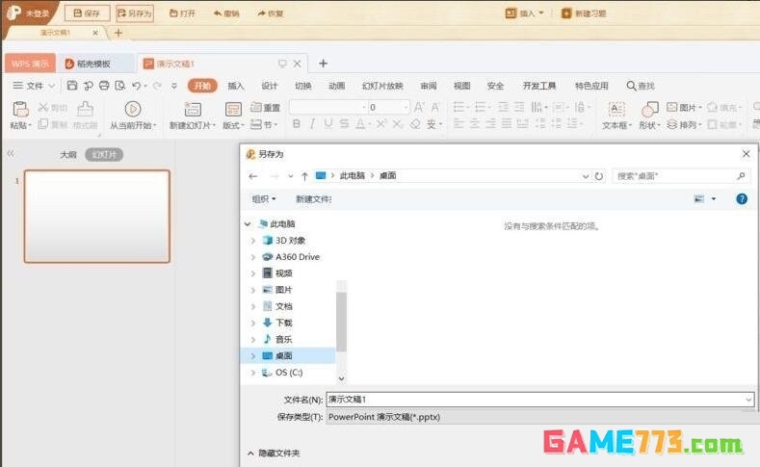Click 隐藏文件夹 to hide folders

274,454
